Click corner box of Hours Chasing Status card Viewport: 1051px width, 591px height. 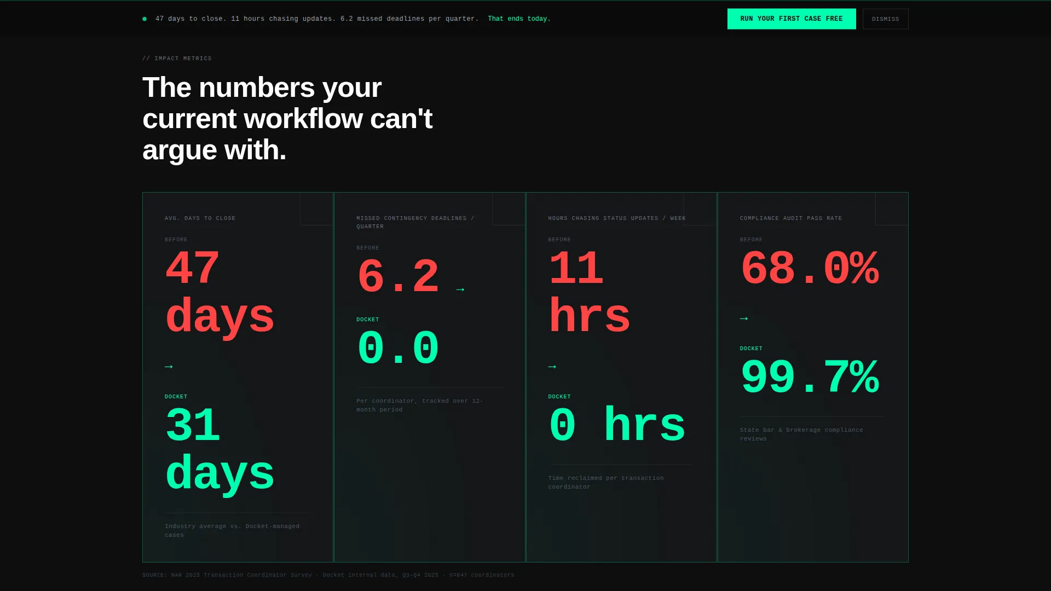[x=700, y=209]
